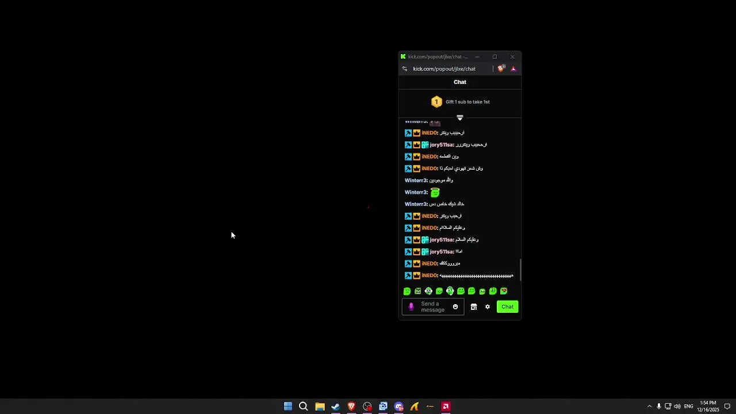
Task: Open the Windows notification center icon
Action: [x=727, y=407]
